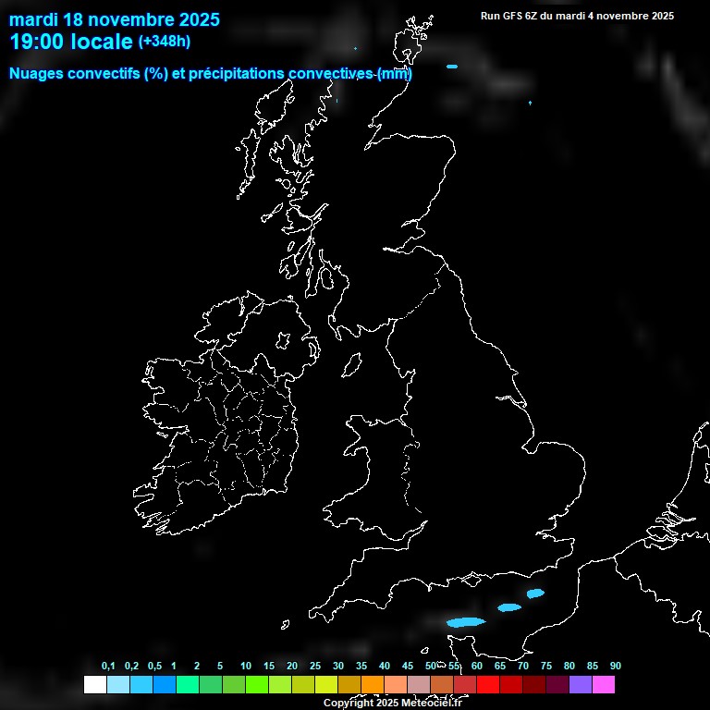
Task: Click the (+348h) forecast offset label
Action: pos(164,42)
